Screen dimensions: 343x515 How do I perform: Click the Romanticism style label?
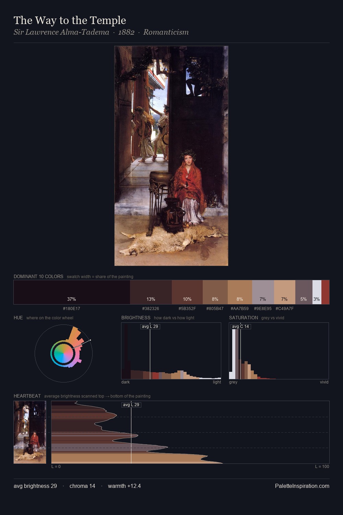(166, 32)
